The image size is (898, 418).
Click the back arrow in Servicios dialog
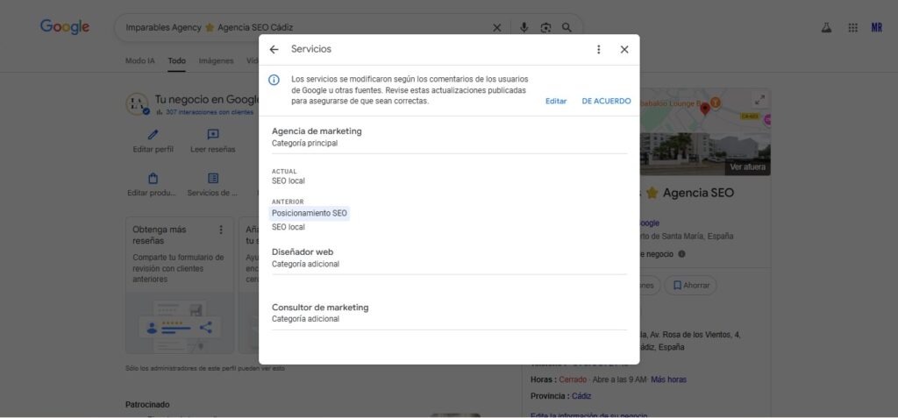(x=274, y=50)
